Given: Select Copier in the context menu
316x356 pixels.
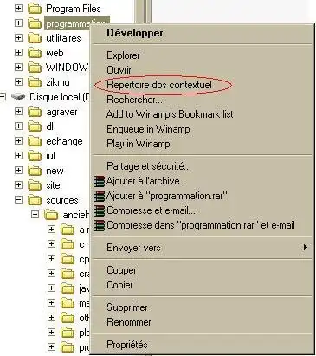Looking at the screenshot, I should [x=202, y=285].
